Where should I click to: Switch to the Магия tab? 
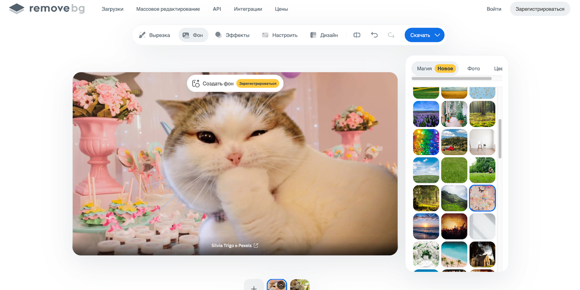click(x=424, y=69)
